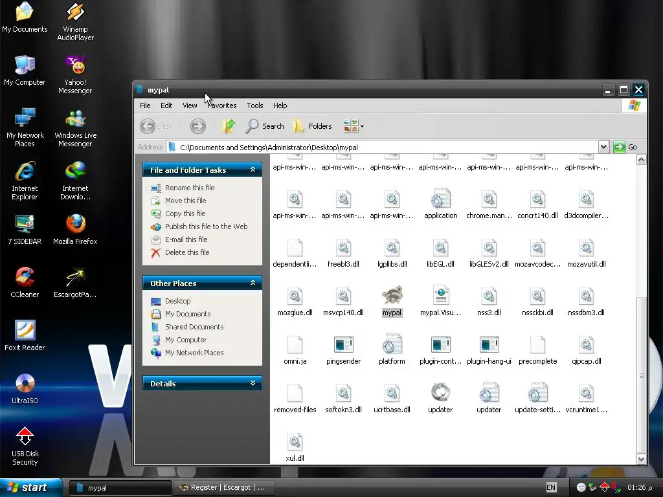Screen dimensions: 663x497
Task: Open the Favorites menu
Action: tap(221, 105)
